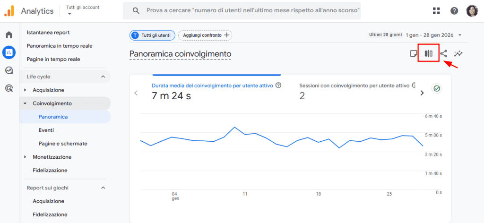Expand the Monetizzazione tree arrow
This screenshot has height=223, width=484.
pyautogui.click(x=26, y=157)
